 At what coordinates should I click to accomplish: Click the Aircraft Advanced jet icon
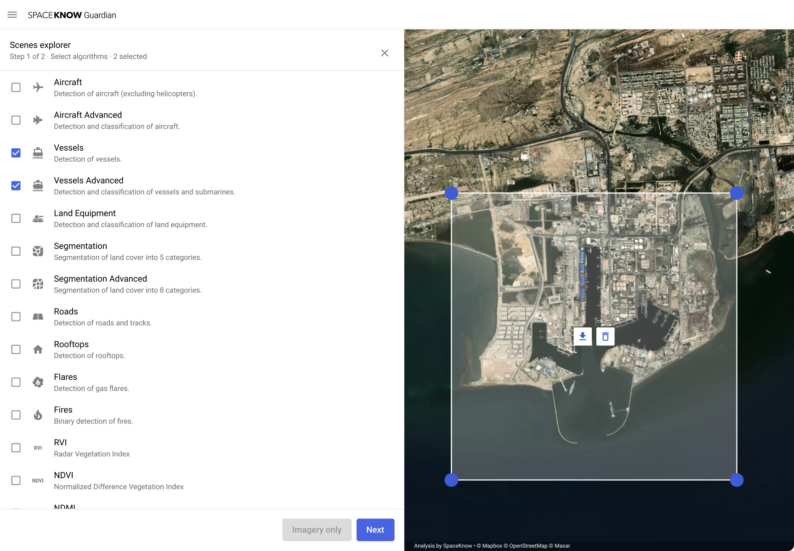click(38, 120)
